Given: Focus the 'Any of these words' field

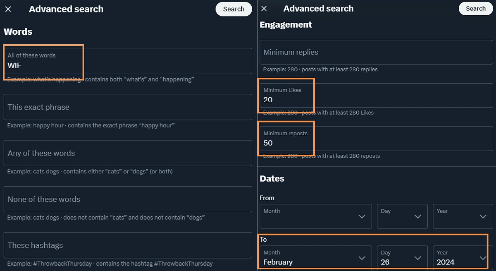Looking at the screenshot, I should pyautogui.click(x=128, y=153).
